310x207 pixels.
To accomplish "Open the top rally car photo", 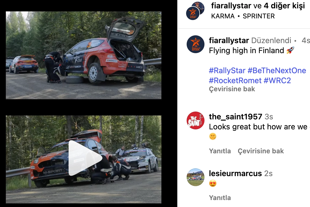I will (x=83, y=55).
